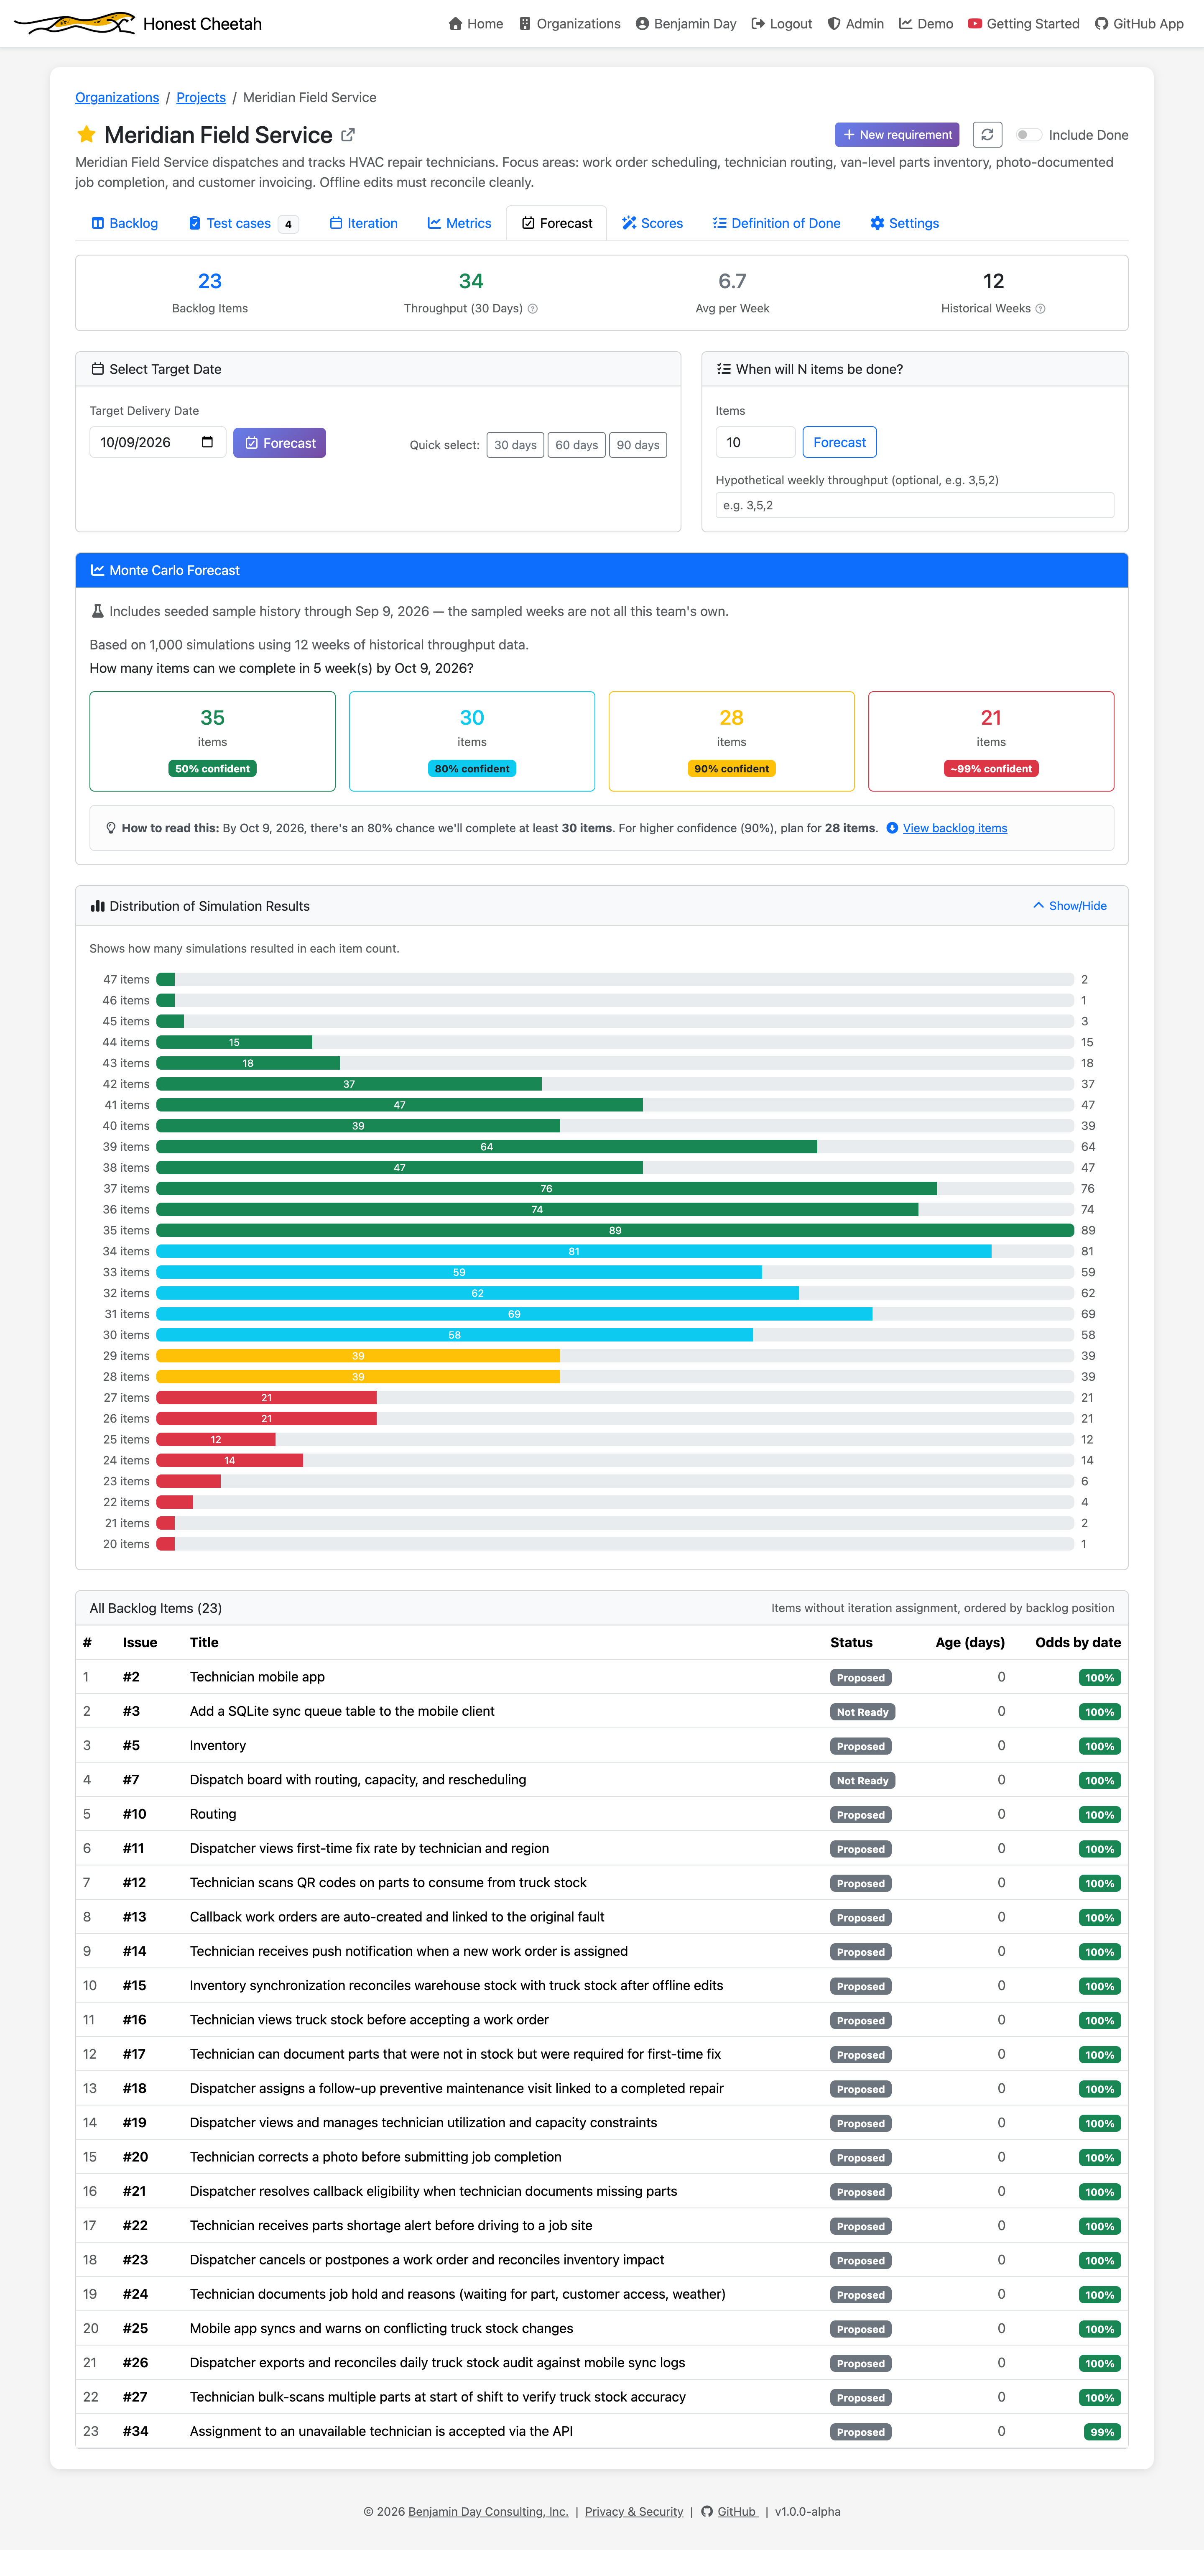Viewport: 1204px width, 2550px height.
Task: Click the favorite star beside Meridian Field Service
Action: (86, 134)
